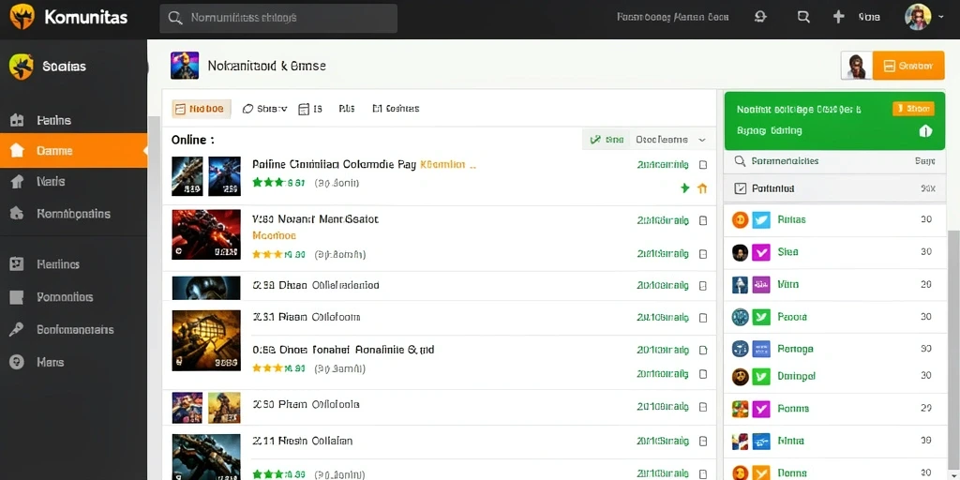Open the header magnifier search icon
This screenshot has width=960, height=480.
point(803,17)
